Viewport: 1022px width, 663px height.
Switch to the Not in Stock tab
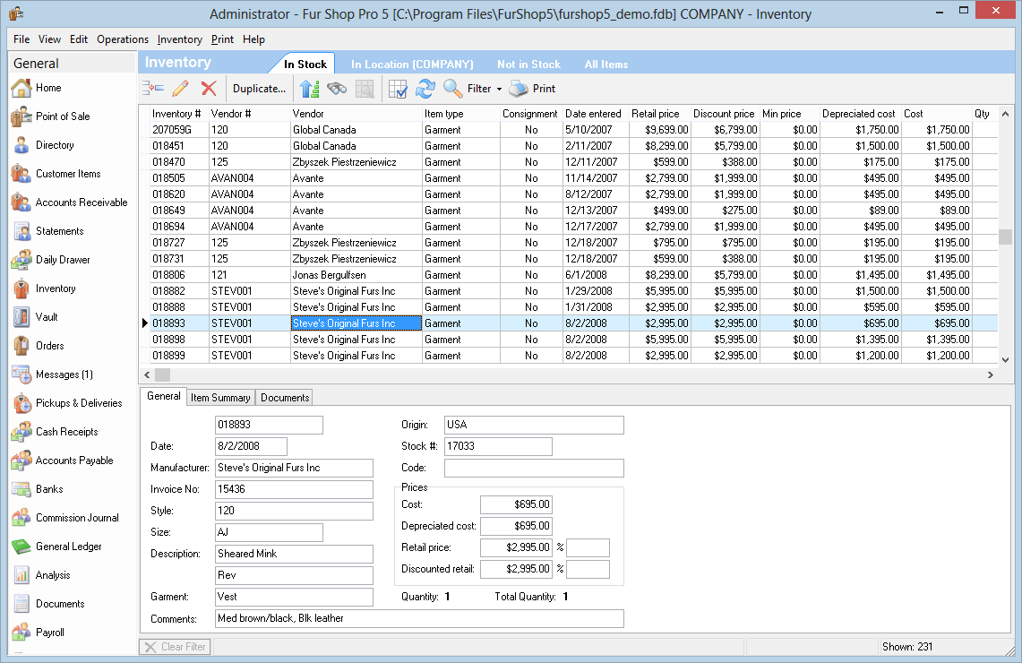pyautogui.click(x=528, y=65)
